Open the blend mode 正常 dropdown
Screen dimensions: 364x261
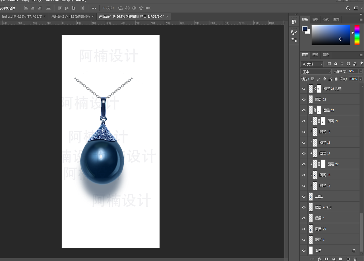(316, 72)
